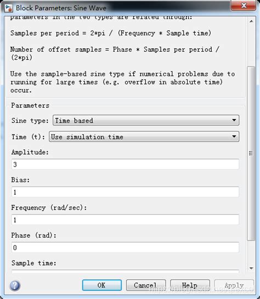The image size is (260, 299).
Task: Click the Cancel button
Action: pos(146,285)
